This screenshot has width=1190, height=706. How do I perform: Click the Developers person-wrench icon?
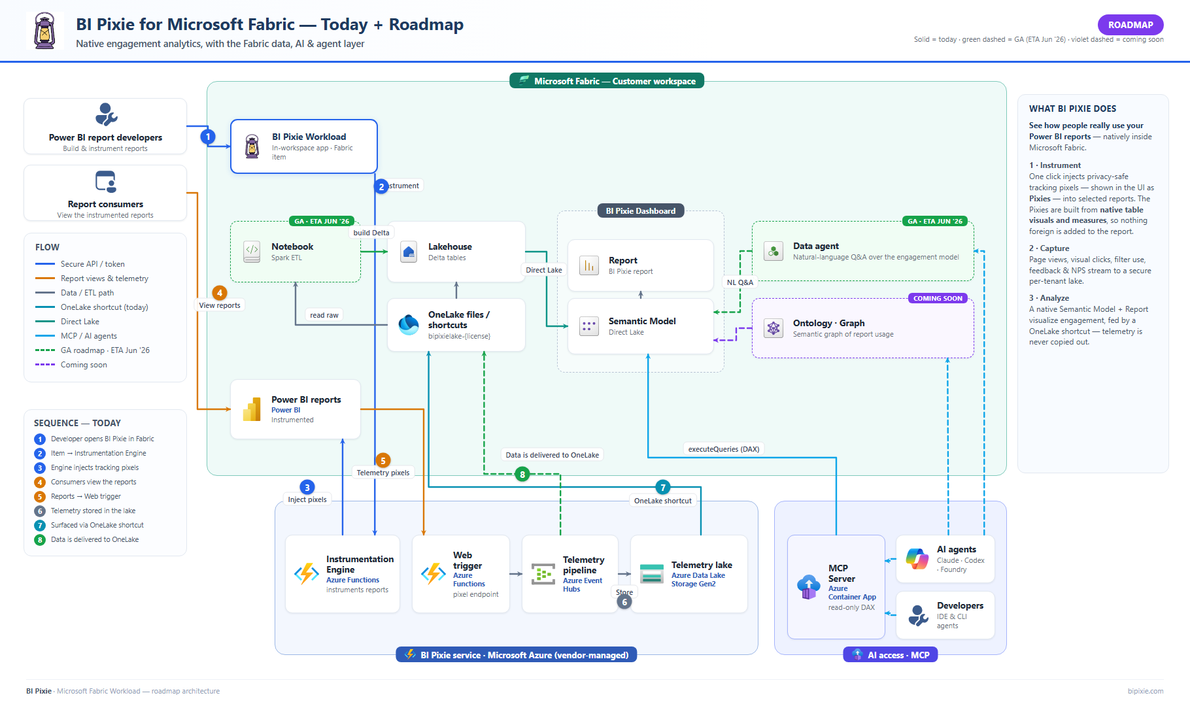tap(918, 615)
